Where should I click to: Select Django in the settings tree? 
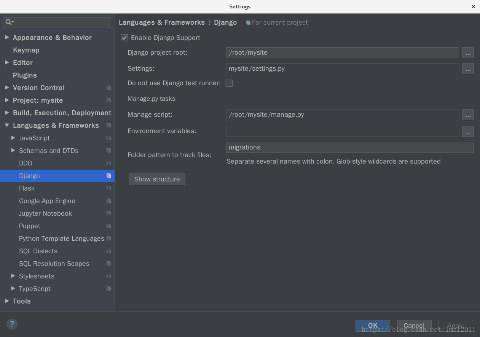(57, 176)
